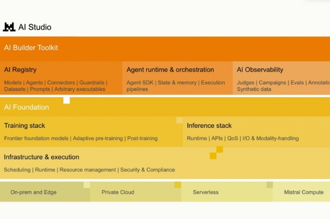Select 'Judges' under AI Observability
The image size is (330, 219).
[x=246, y=82]
